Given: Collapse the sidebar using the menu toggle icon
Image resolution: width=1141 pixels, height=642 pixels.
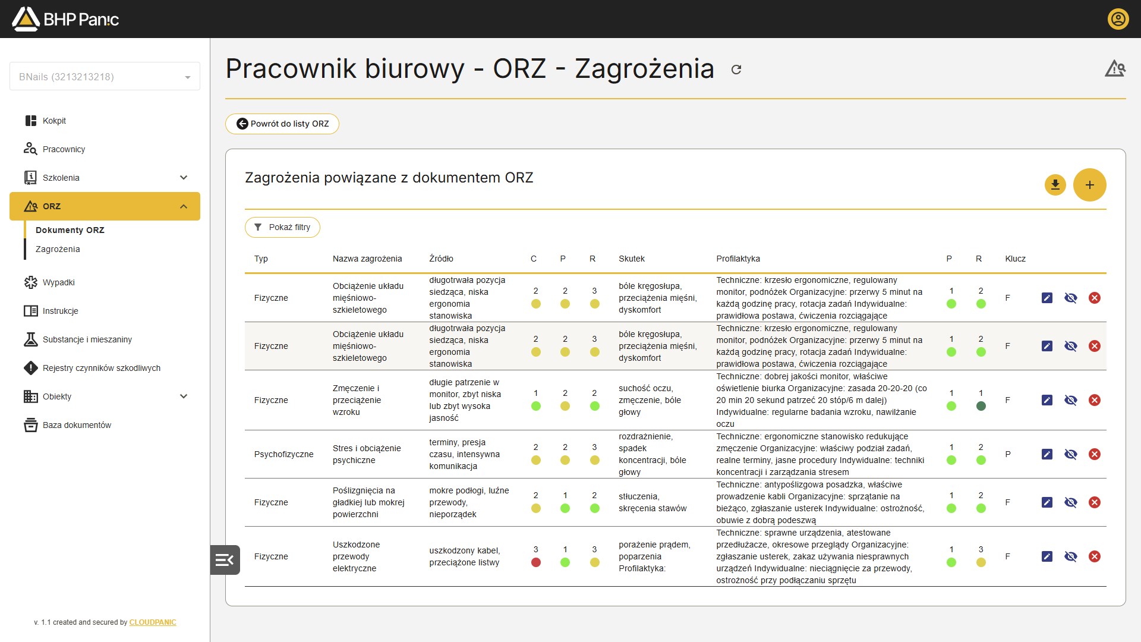Looking at the screenshot, I should pyautogui.click(x=225, y=560).
